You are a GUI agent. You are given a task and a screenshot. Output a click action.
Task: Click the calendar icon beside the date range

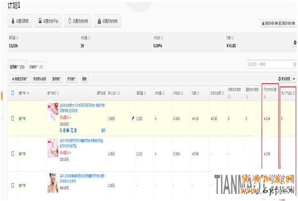pyautogui.click(x=263, y=23)
